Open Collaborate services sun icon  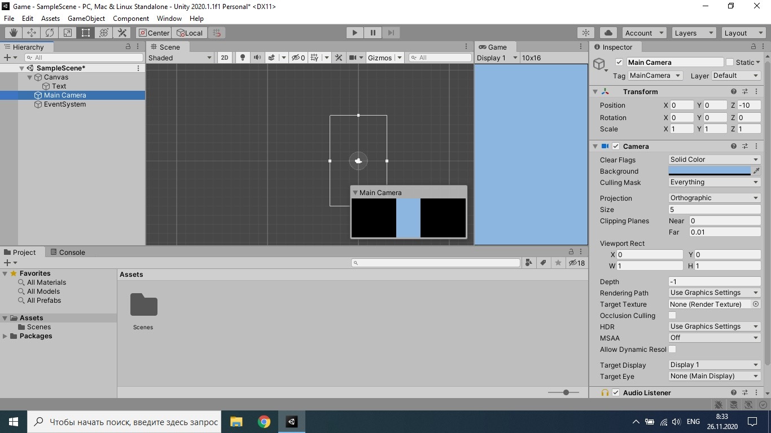click(x=586, y=33)
